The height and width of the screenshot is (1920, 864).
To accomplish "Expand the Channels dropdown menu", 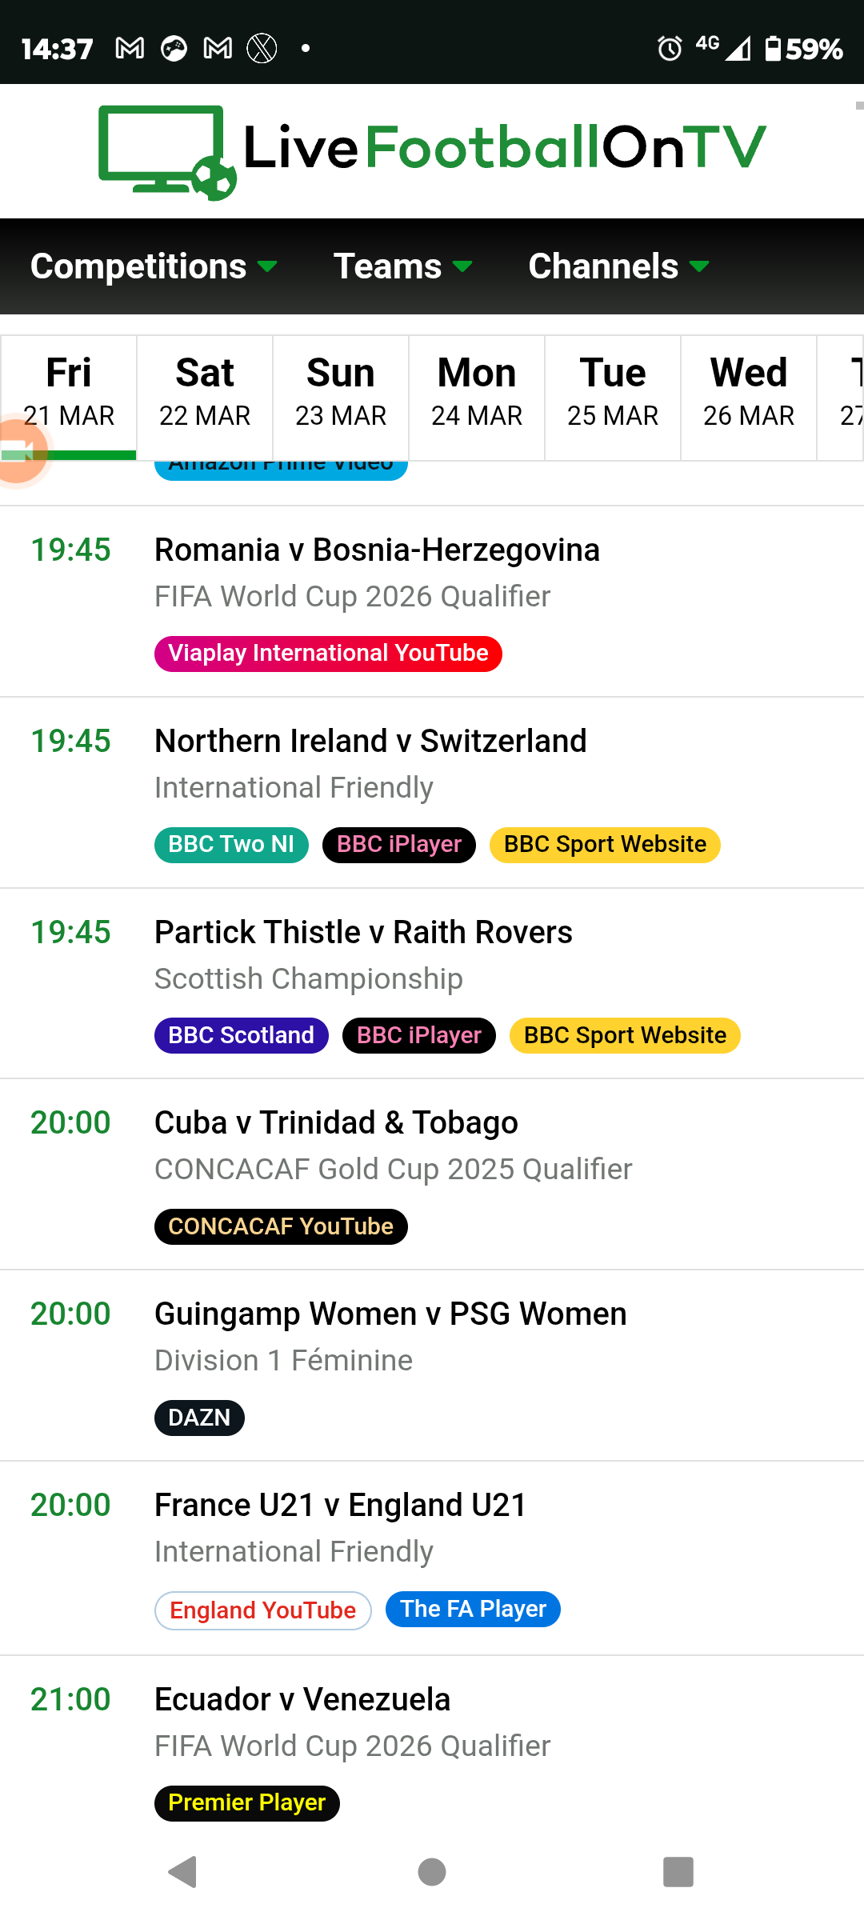I will point(619,266).
